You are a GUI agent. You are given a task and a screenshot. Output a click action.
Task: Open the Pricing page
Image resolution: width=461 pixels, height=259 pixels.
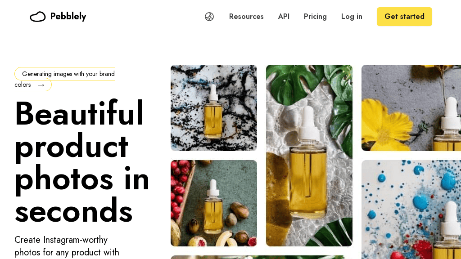(315, 17)
